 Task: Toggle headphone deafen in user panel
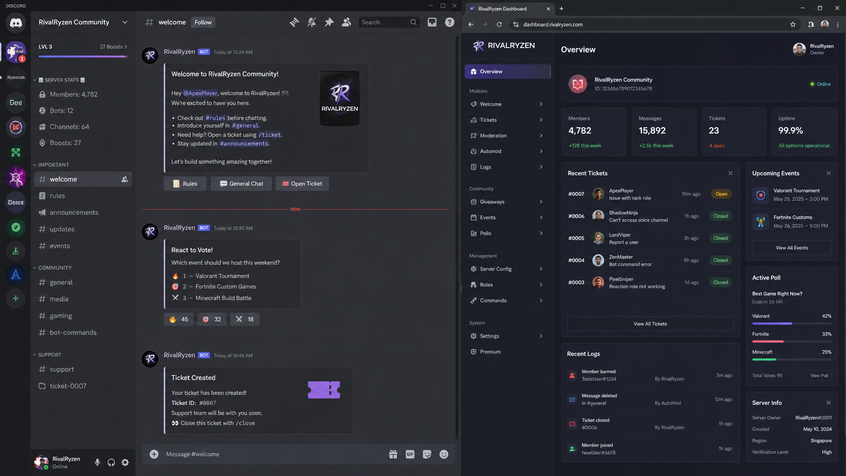111,462
